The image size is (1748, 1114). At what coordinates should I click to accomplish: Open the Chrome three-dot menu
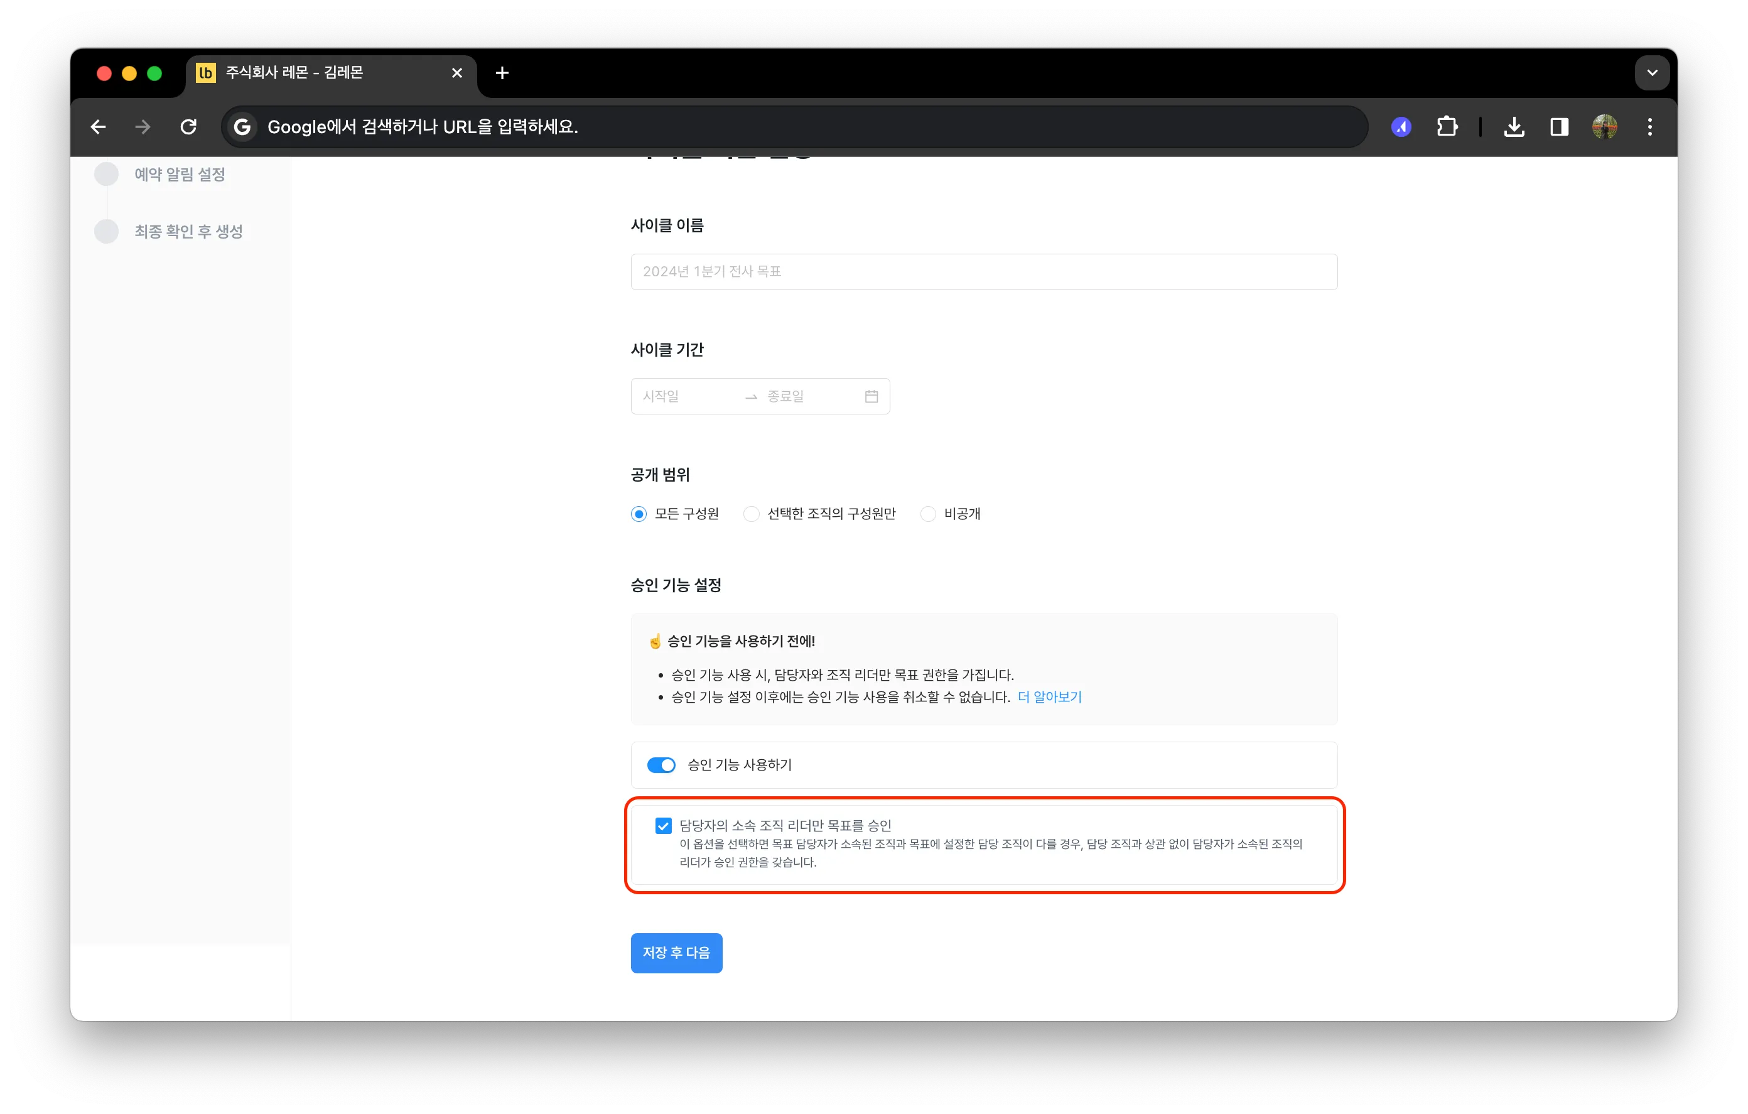1650,127
